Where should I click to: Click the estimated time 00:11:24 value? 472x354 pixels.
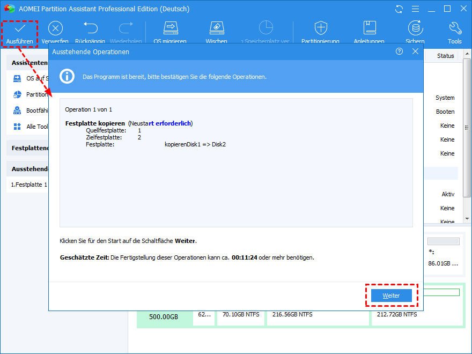pos(245,257)
